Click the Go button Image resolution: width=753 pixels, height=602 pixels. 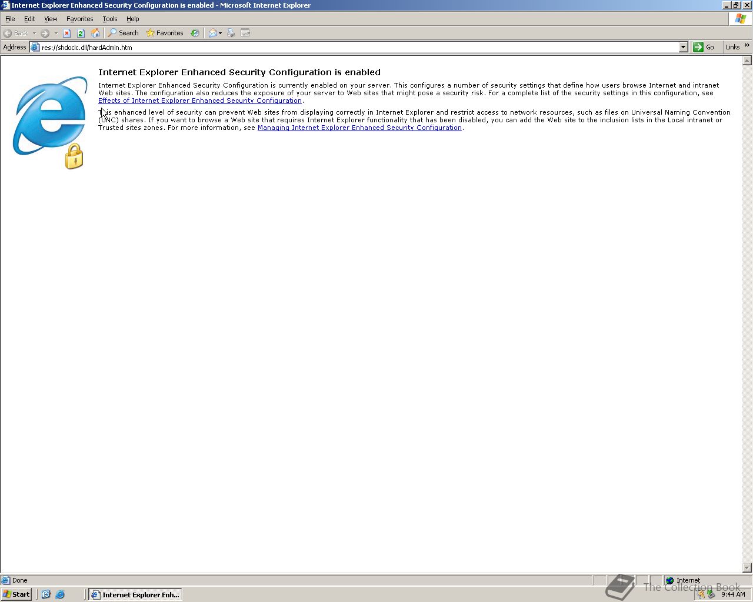click(x=704, y=47)
